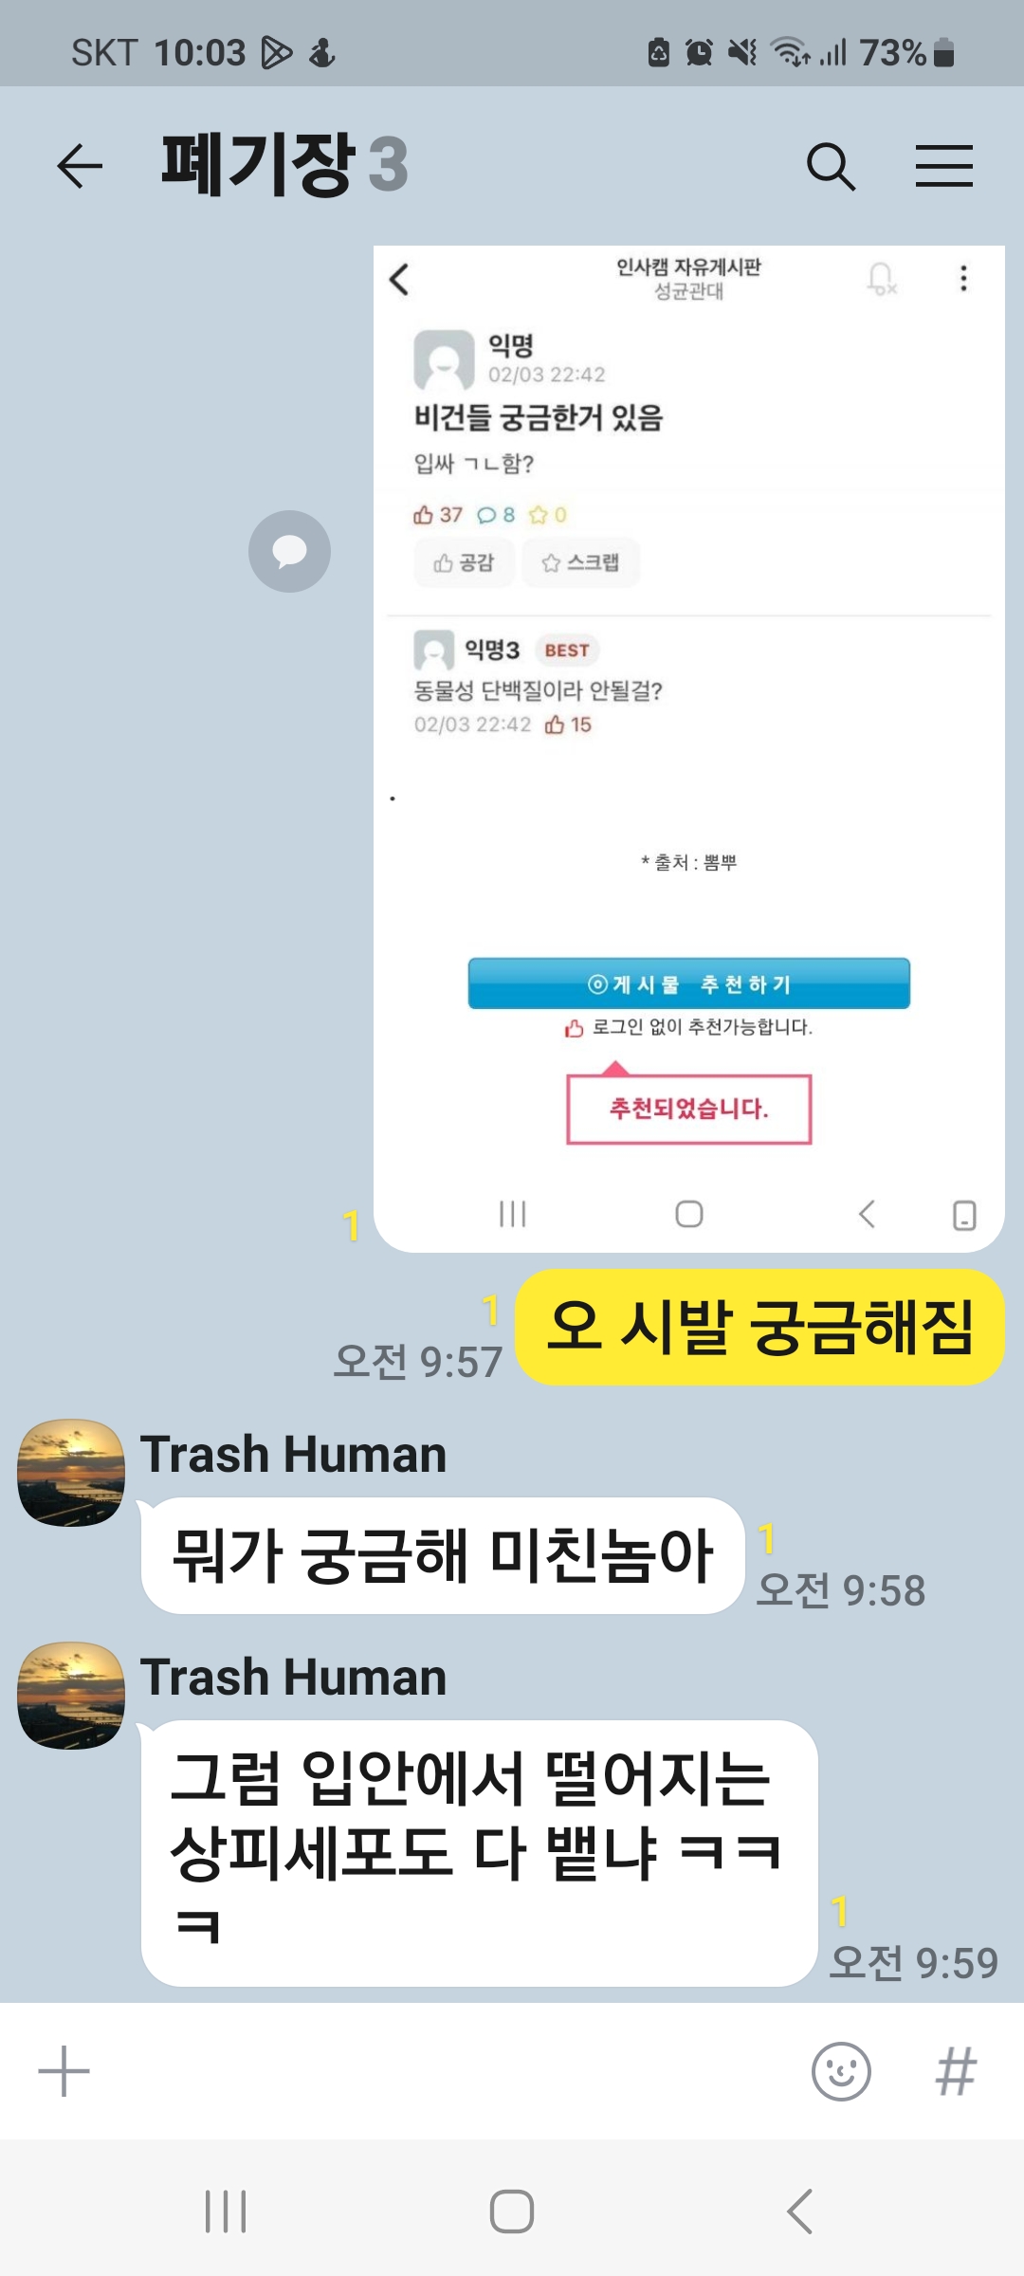Tap the Android home button
This screenshot has height=2276, width=1024.
point(512,2212)
